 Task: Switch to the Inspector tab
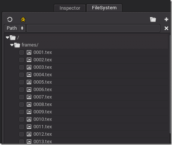pos(70,8)
